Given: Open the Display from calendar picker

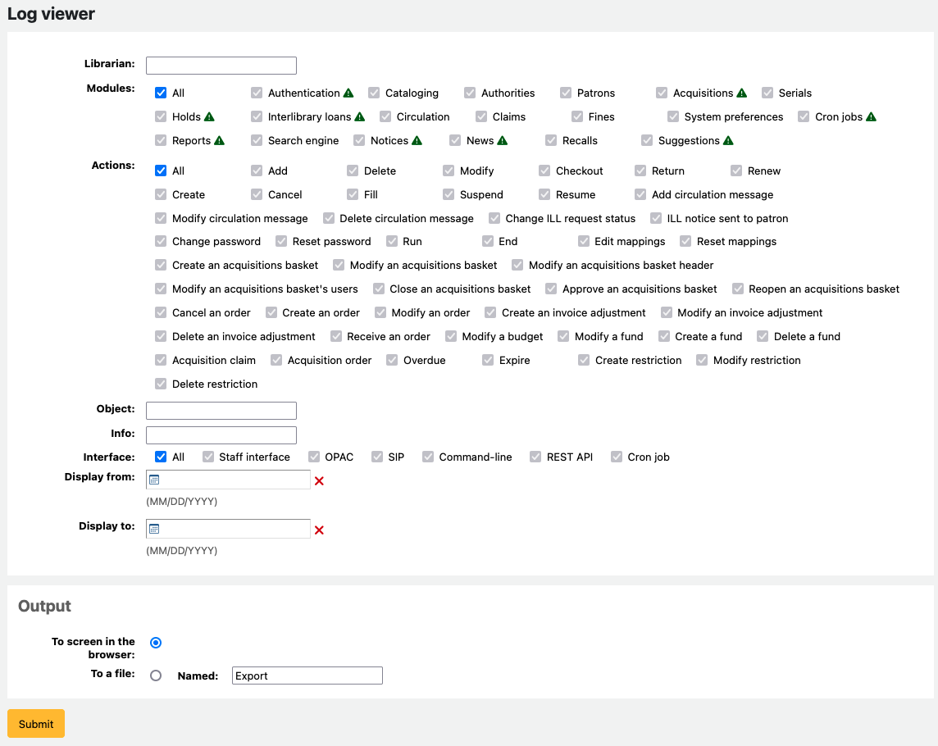Looking at the screenshot, I should point(154,481).
